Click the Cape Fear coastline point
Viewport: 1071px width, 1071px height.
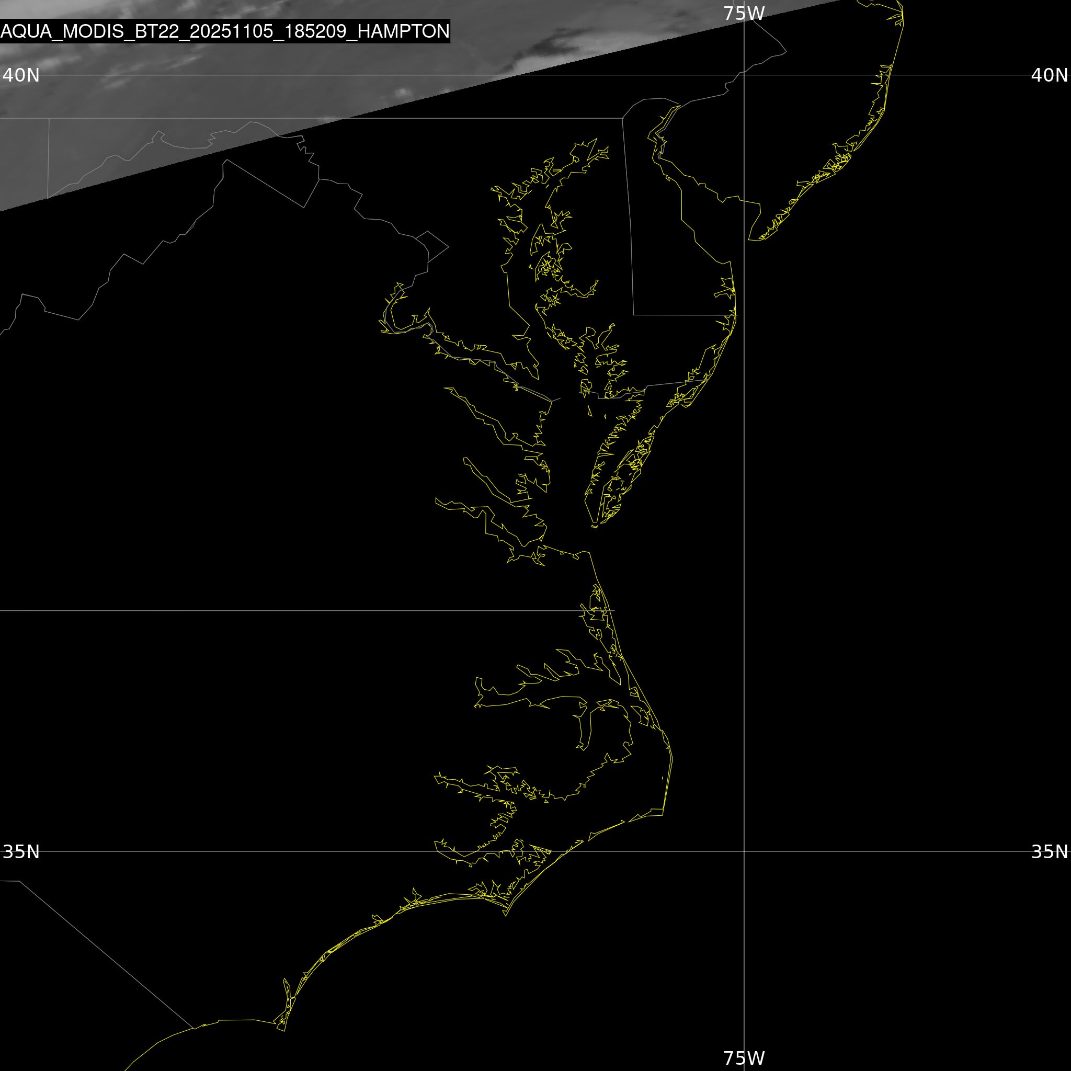click(283, 1031)
